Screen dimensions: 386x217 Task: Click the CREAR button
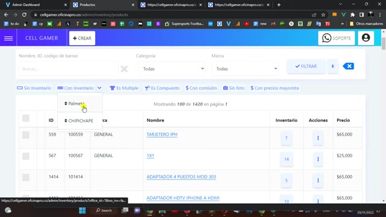click(x=82, y=38)
